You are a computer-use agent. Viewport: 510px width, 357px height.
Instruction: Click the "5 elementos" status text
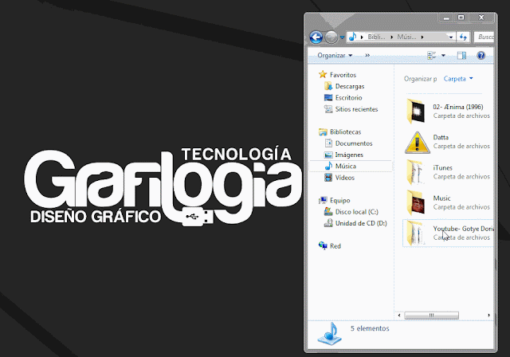pyautogui.click(x=370, y=328)
